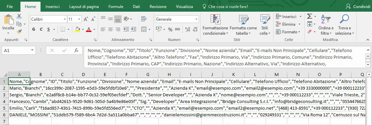The height and width of the screenshot is (125, 372).
Task: Open the File tab
Action: (10, 7)
